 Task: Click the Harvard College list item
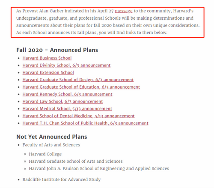45,154
